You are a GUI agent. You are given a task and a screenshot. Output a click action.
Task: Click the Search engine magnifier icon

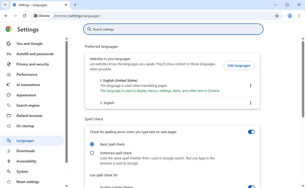tap(8, 105)
